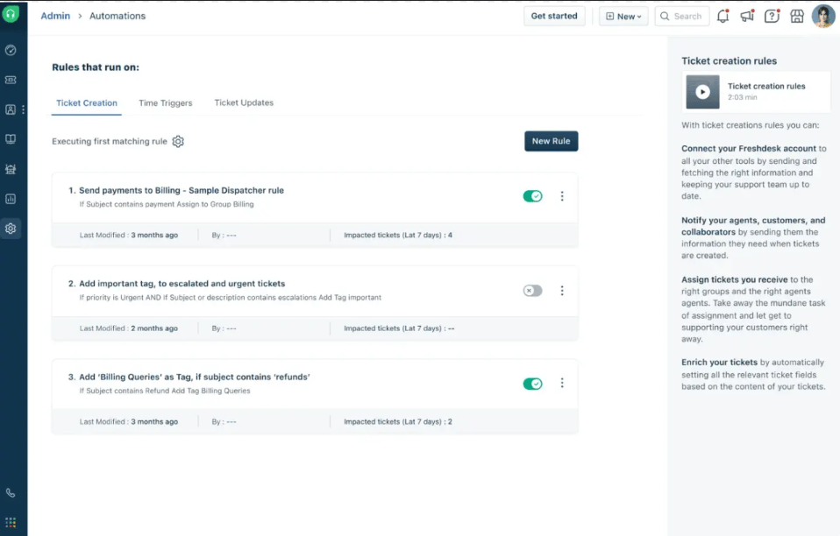Open Analytics from the left sidebar
Screen dimensions: 840x536
pos(11,198)
